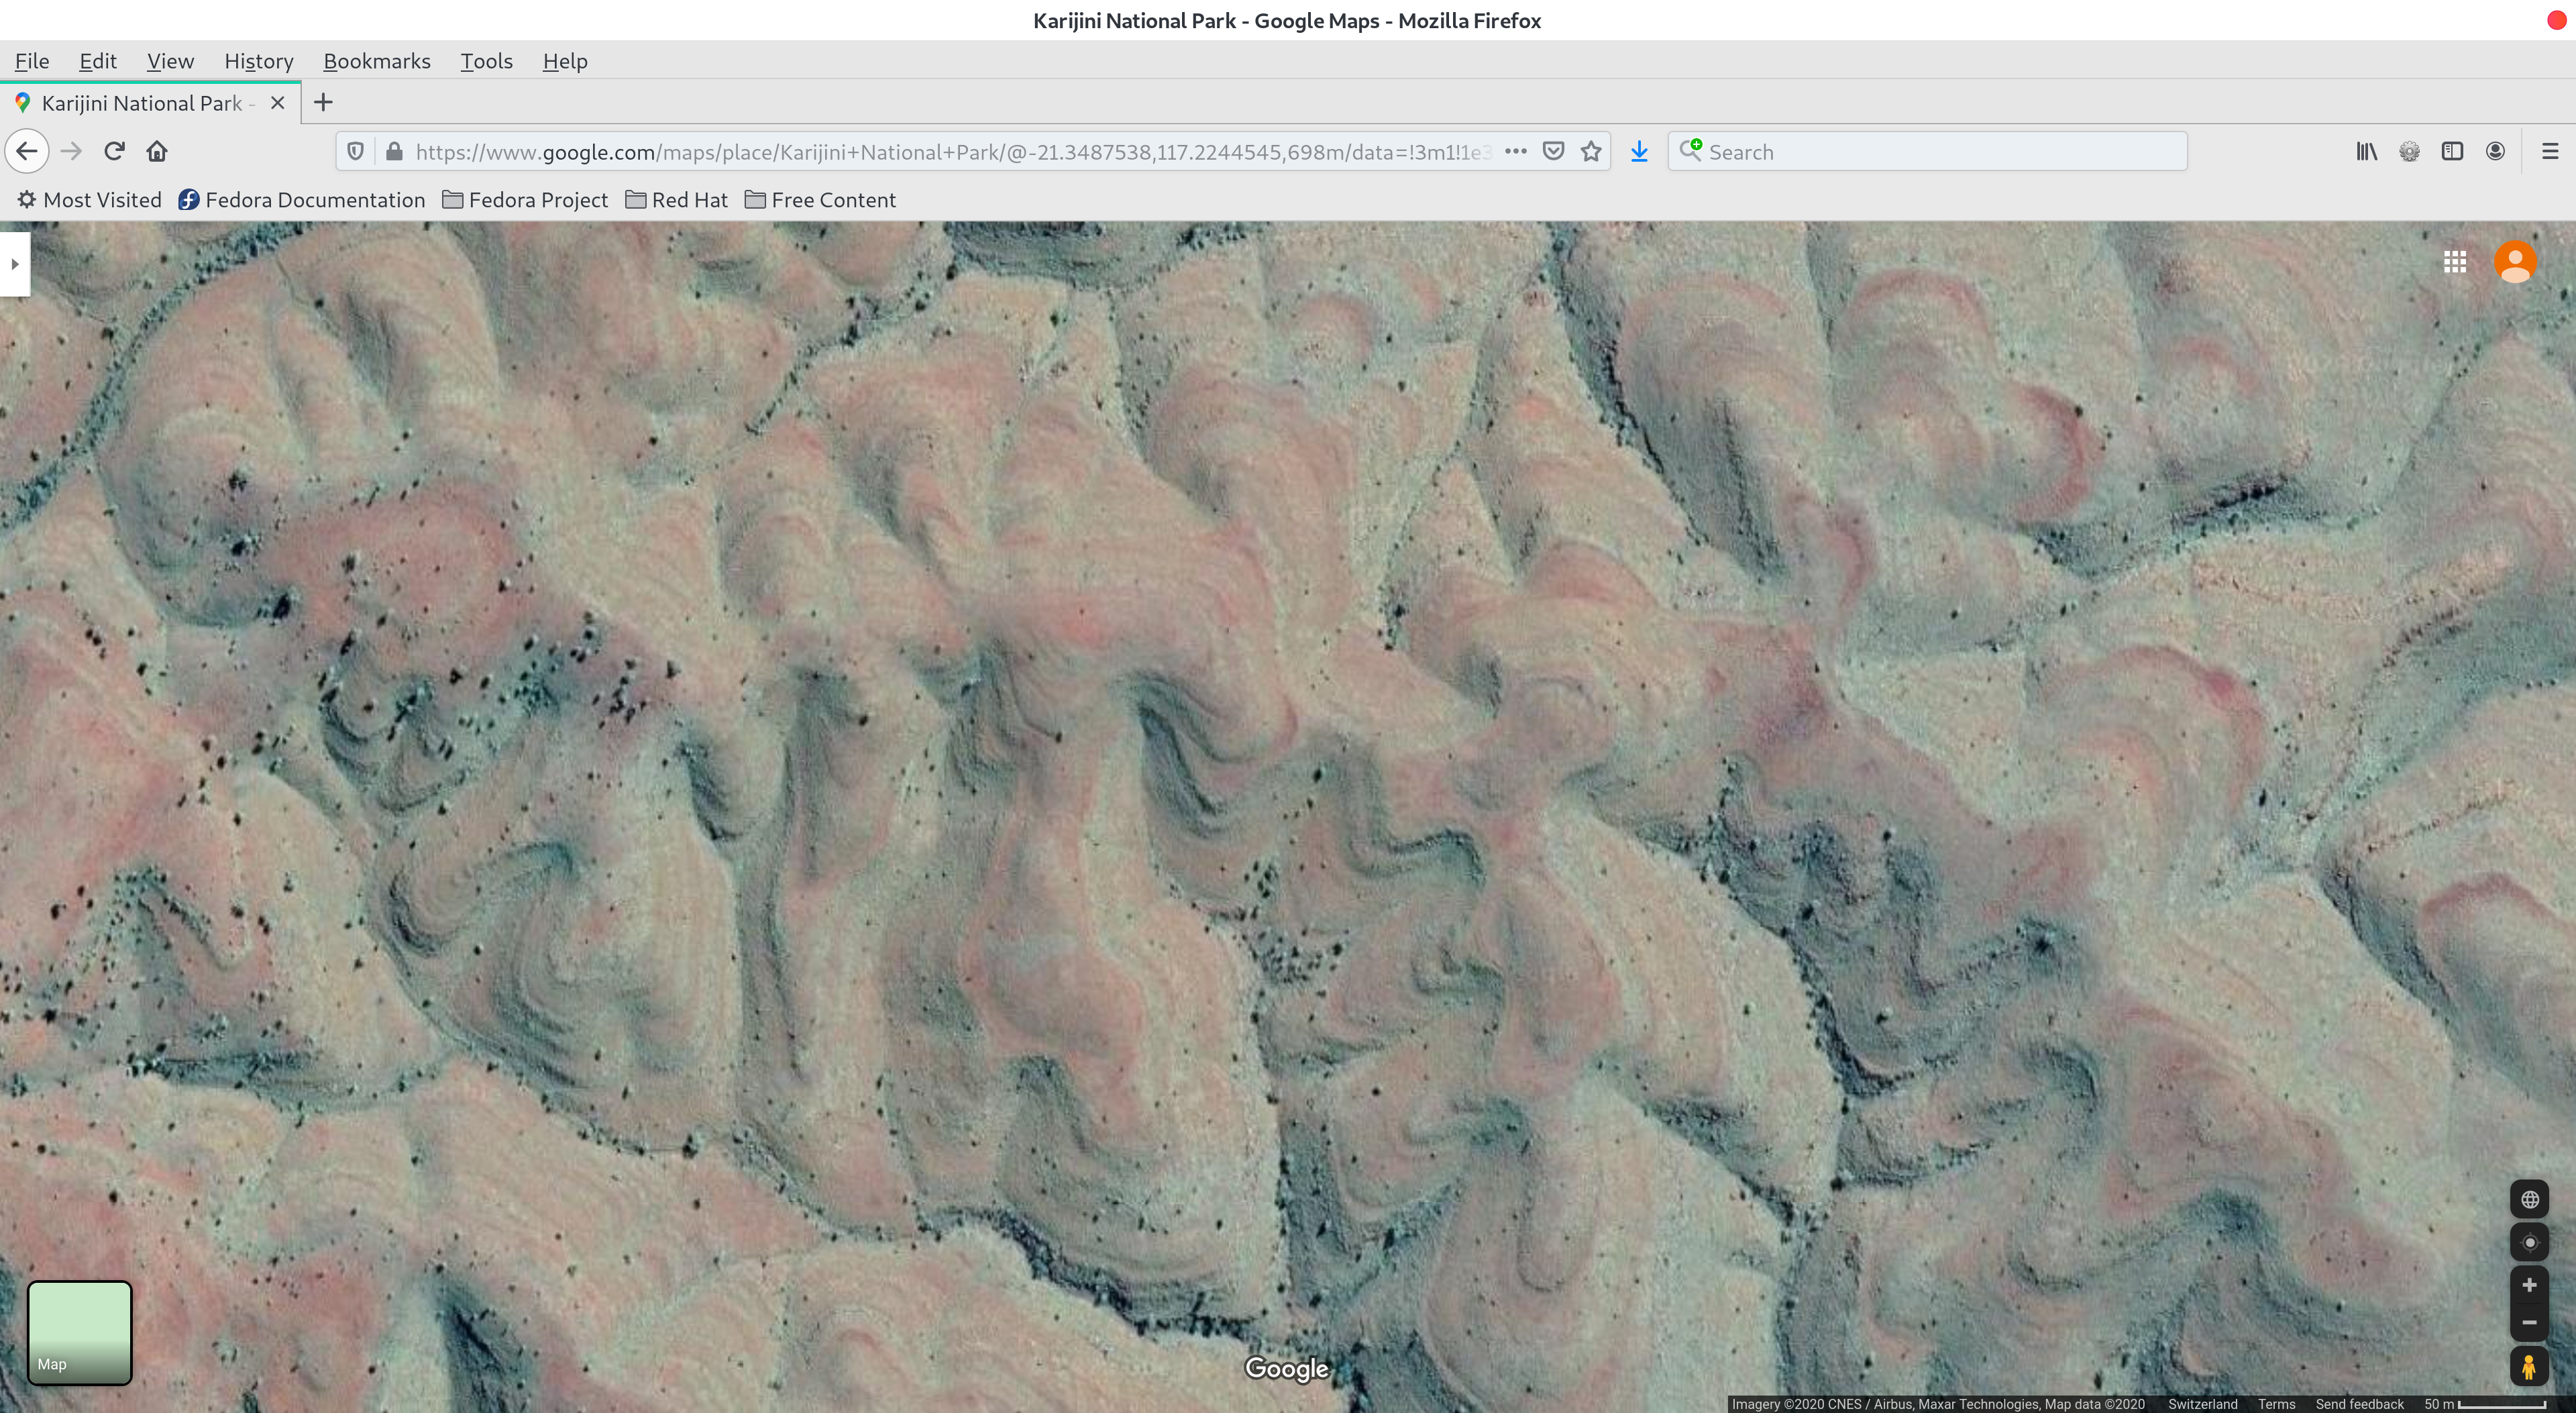Expand Free Content bookmark folder

pyautogui.click(x=820, y=200)
